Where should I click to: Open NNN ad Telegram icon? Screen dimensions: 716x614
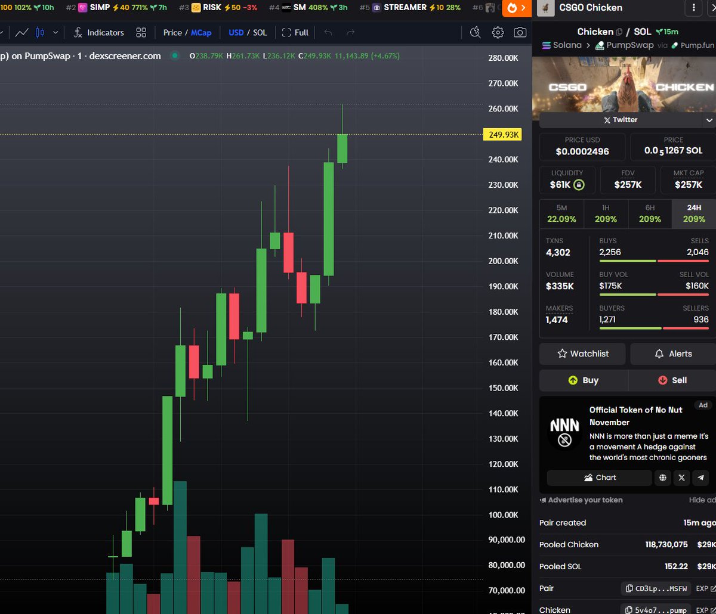click(x=700, y=477)
